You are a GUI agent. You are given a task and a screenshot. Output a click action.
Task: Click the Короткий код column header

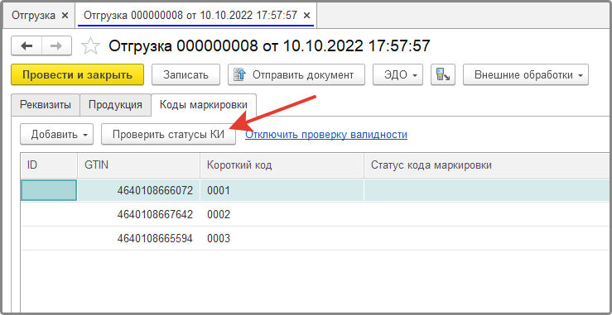(282, 165)
